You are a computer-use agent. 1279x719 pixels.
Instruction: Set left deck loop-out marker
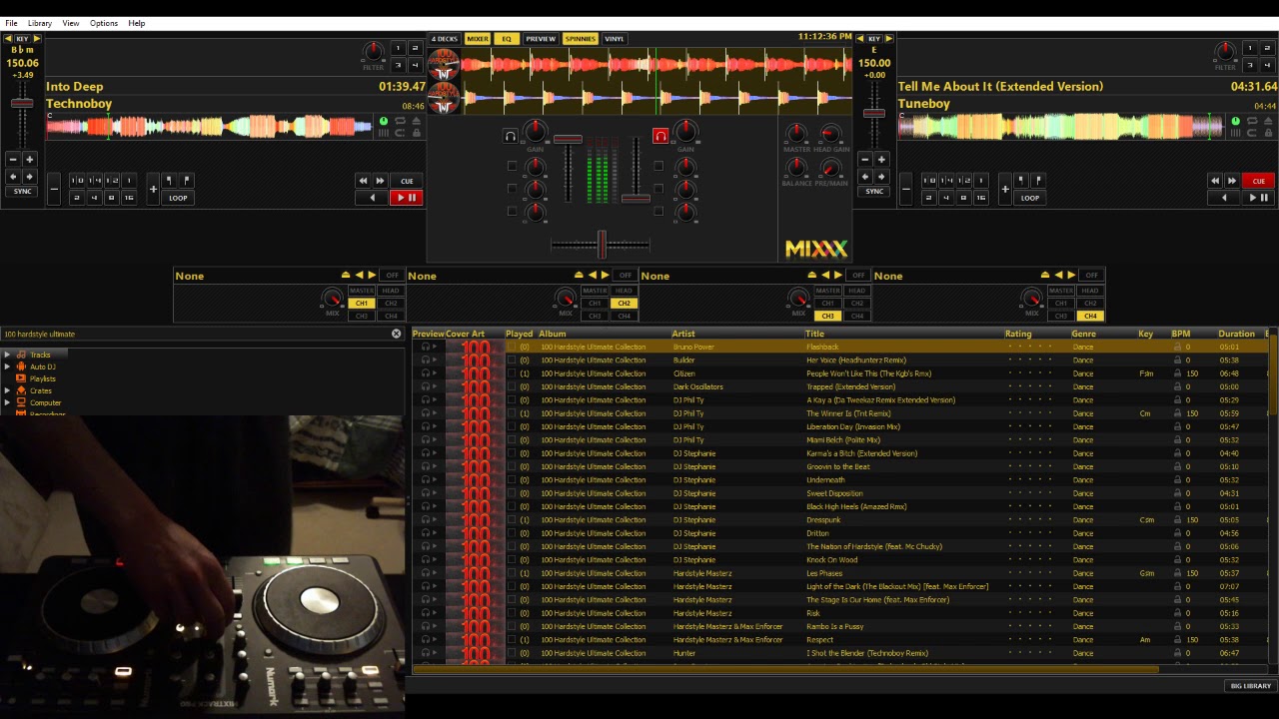(187, 181)
